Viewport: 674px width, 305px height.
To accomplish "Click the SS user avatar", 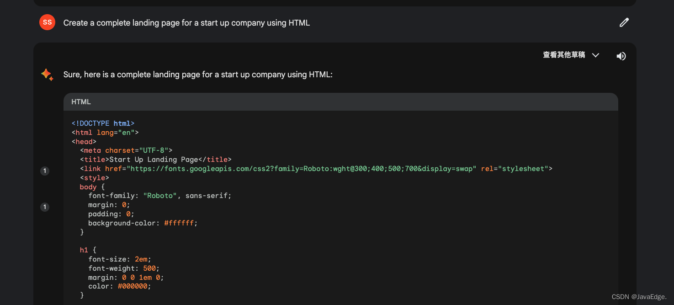I will tap(47, 22).
